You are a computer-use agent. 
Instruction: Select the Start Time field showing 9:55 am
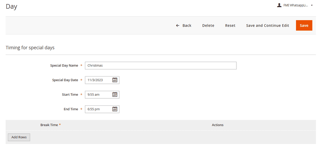(98, 95)
